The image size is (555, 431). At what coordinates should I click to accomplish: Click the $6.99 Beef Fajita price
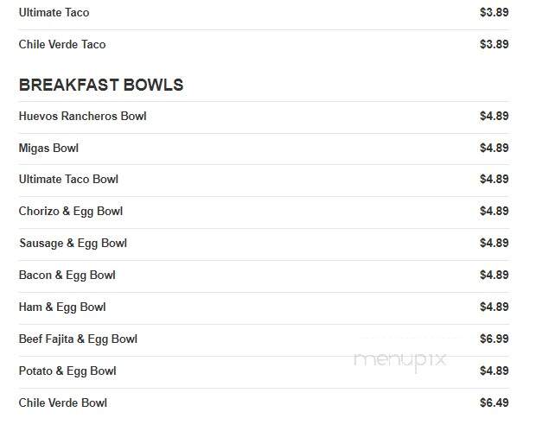click(x=494, y=339)
